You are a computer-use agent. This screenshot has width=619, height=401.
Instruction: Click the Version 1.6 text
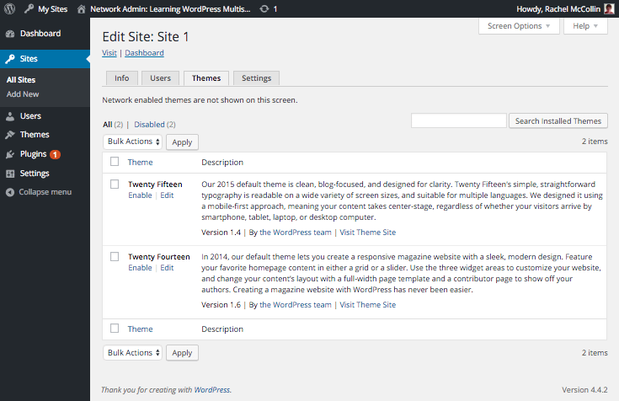pyautogui.click(x=221, y=305)
